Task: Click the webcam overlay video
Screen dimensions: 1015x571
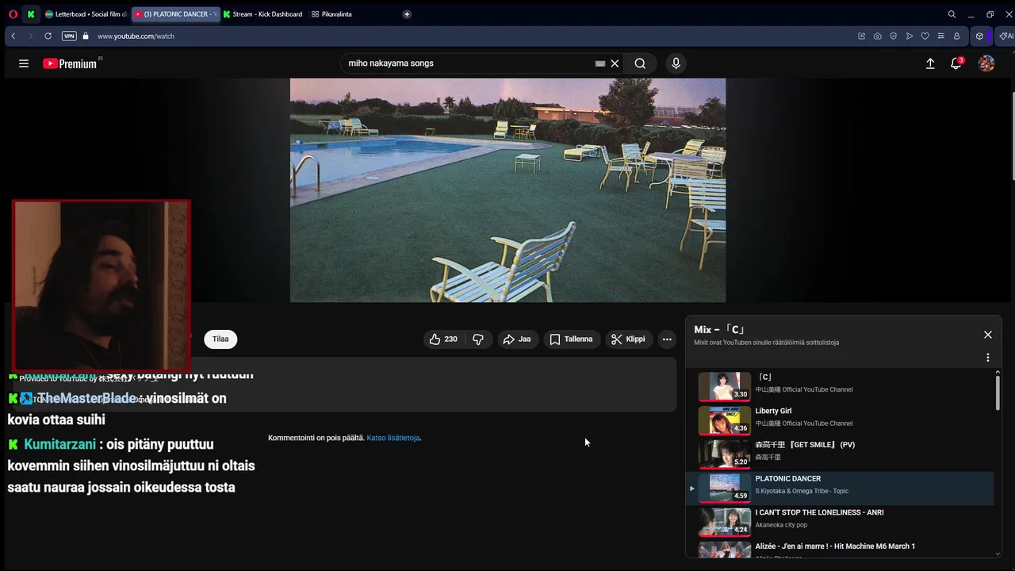Action: [101, 285]
